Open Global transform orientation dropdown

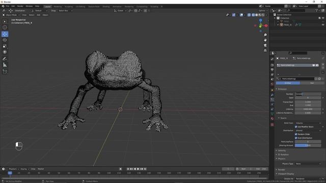pyautogui.click(x=120, y=11)
